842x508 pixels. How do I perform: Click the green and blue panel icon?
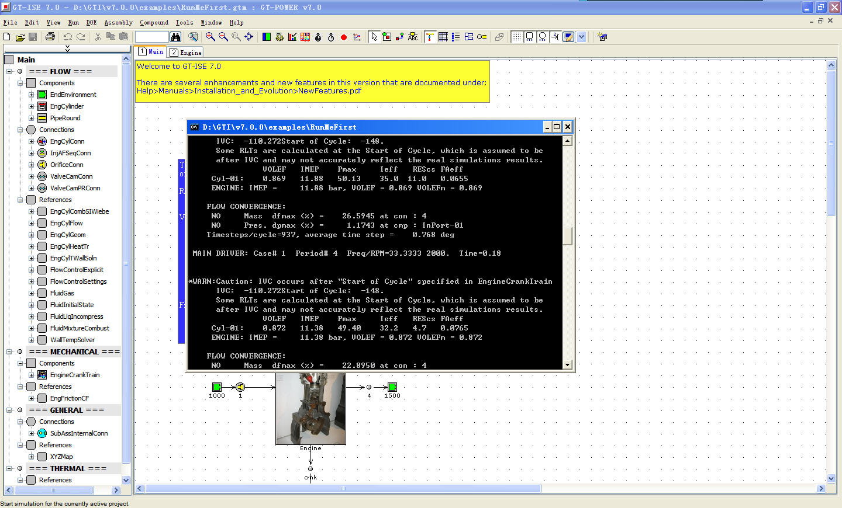267,37
